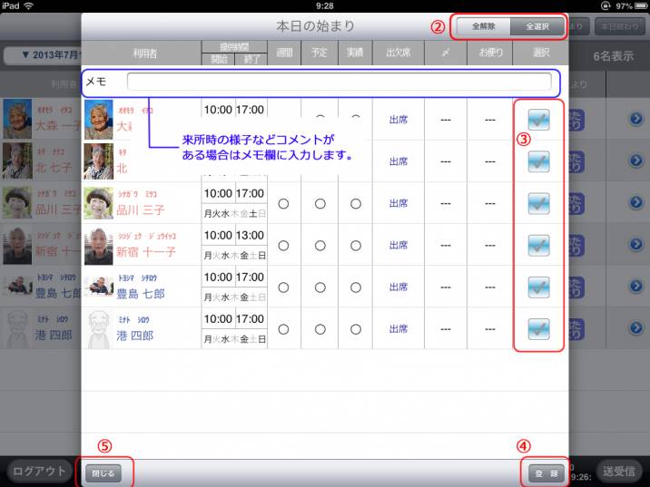Tap 北 七子's profile photo in the dialog
Screen dimensions: 650x487
98,161
